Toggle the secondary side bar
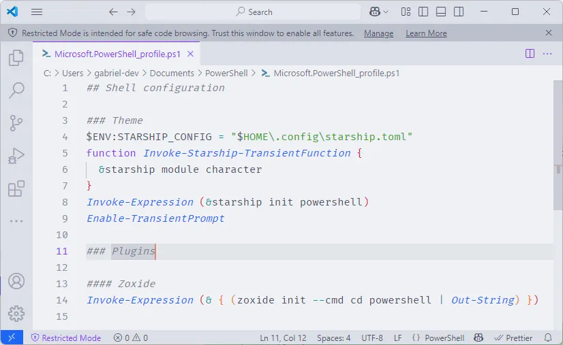Image resolution: width=563 pixels, height=345 pixels. tap(459, 12)
